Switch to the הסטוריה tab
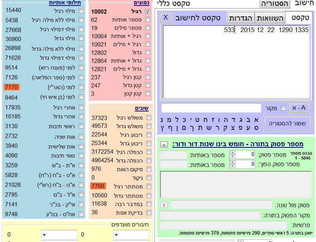 click(275, 4)
